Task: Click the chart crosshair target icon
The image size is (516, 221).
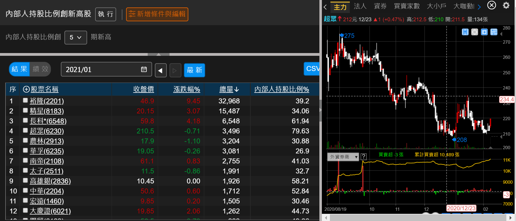Action: point(475,32)
